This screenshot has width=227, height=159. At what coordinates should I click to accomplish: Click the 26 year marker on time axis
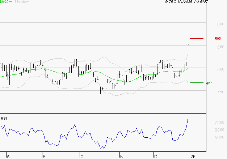[x=193, y=156]
